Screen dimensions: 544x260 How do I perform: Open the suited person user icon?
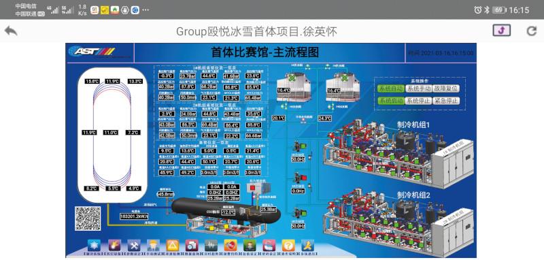(x=250, y=245)
